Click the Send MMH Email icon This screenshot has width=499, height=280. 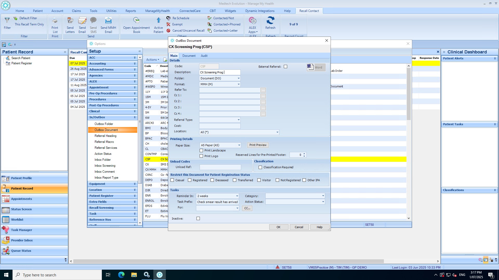pyautogui.click(x=108, y=21)
